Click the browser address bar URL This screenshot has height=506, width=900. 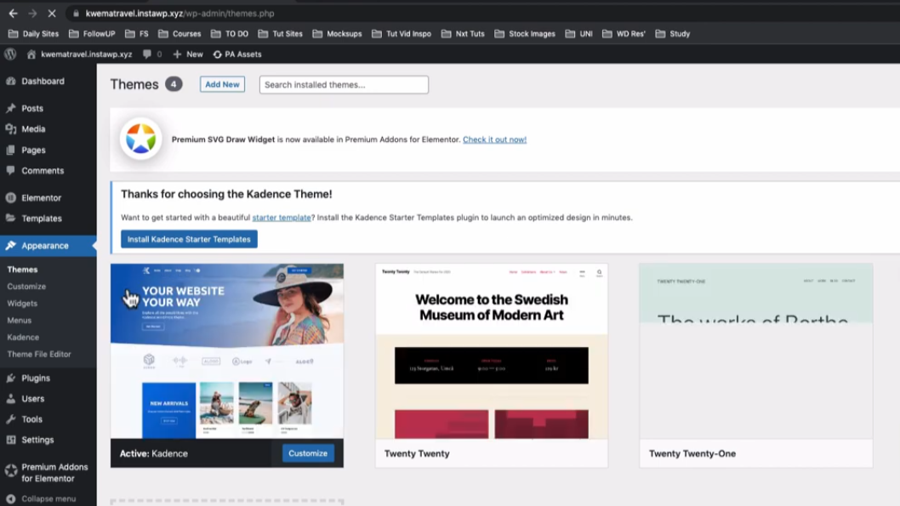179,14
